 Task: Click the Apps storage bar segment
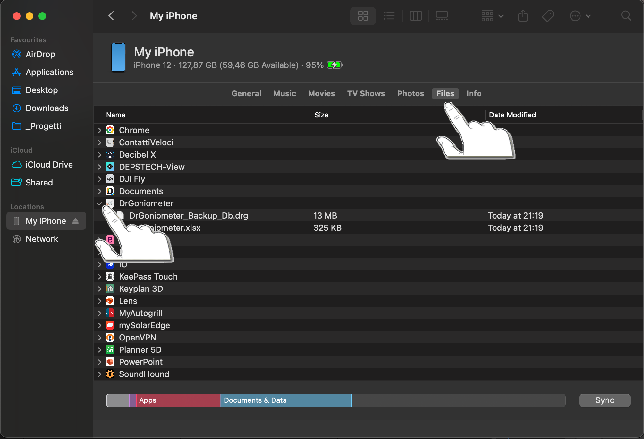click(178, 400)
